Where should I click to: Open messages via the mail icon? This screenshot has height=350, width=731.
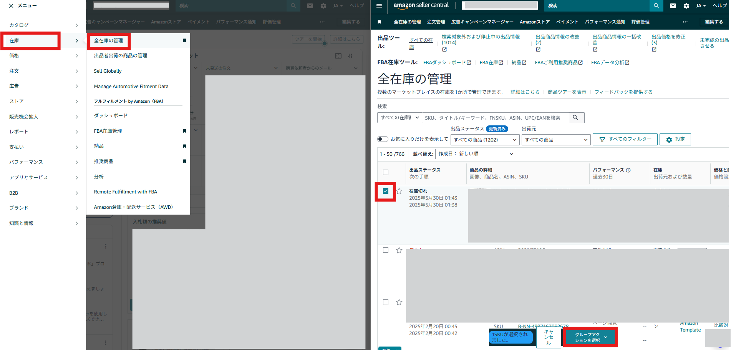click(x=673, y=6)
